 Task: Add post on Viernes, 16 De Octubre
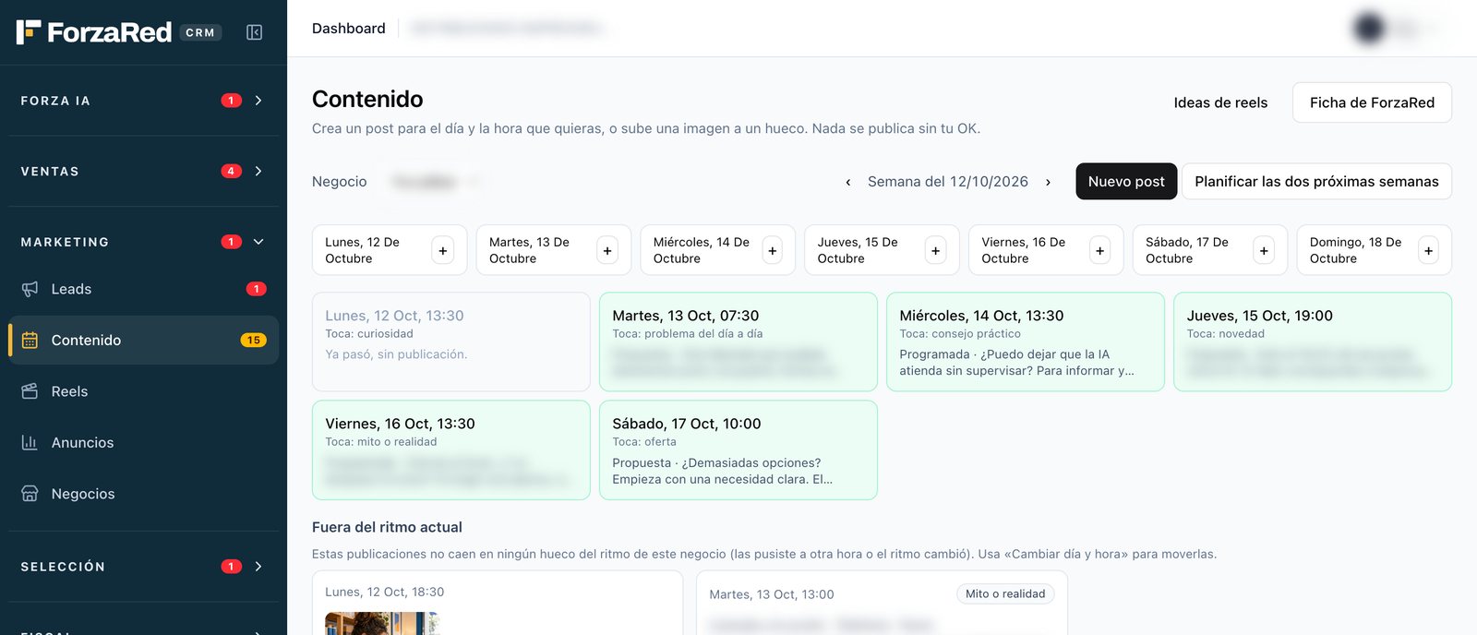[x=1099, y=250]
